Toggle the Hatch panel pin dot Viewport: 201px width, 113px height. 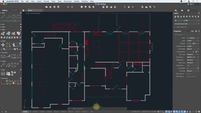click(21, 27)
